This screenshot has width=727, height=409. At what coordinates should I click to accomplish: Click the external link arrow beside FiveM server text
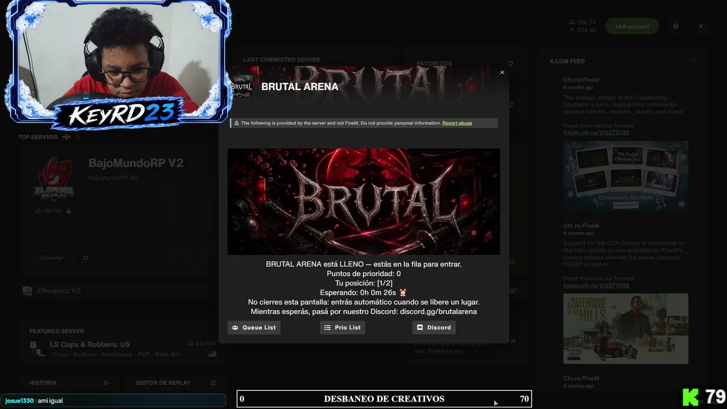512,341
